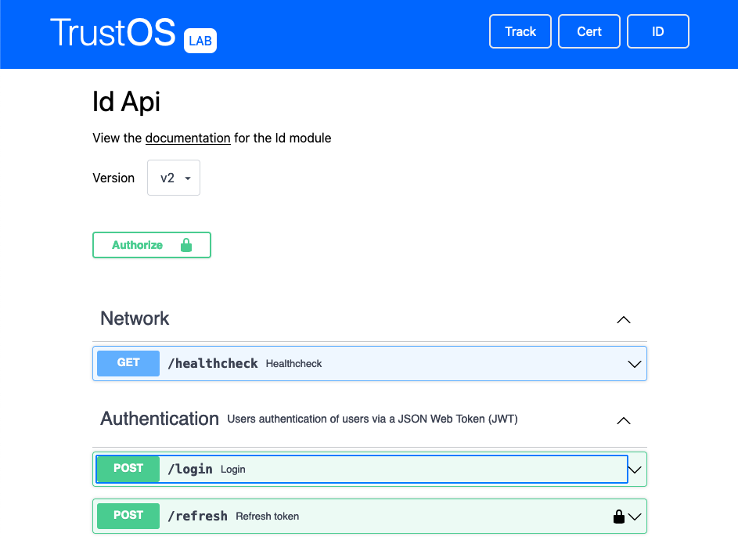
Task: Click the LAB badge next to TrustOS
Action: click(x=200, y=41)
